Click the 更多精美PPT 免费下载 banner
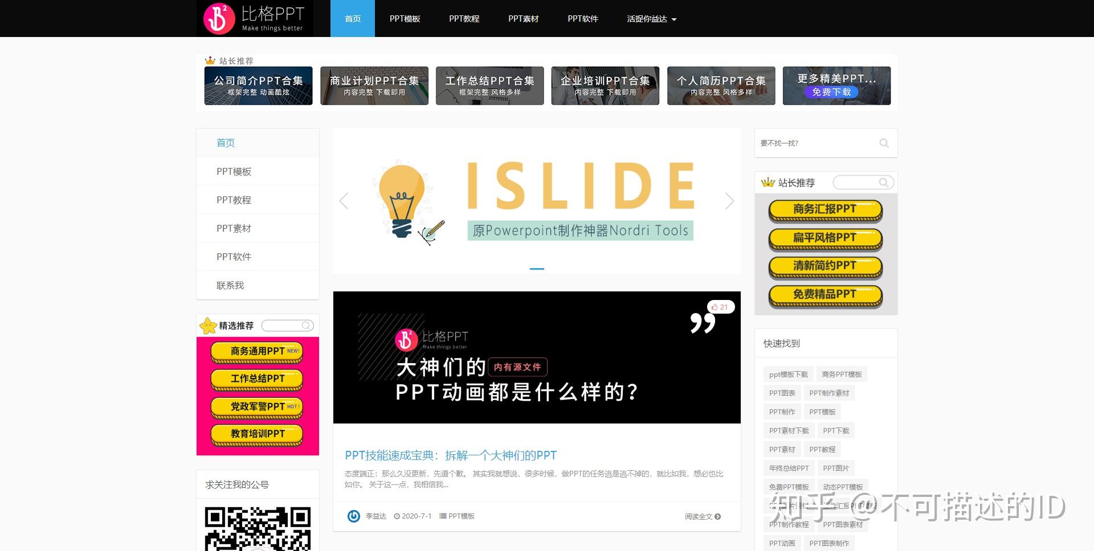1094x551 pixels. pyautogui.click(x=836, y=86)
